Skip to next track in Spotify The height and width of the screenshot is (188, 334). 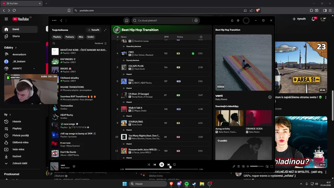(169, 164)
